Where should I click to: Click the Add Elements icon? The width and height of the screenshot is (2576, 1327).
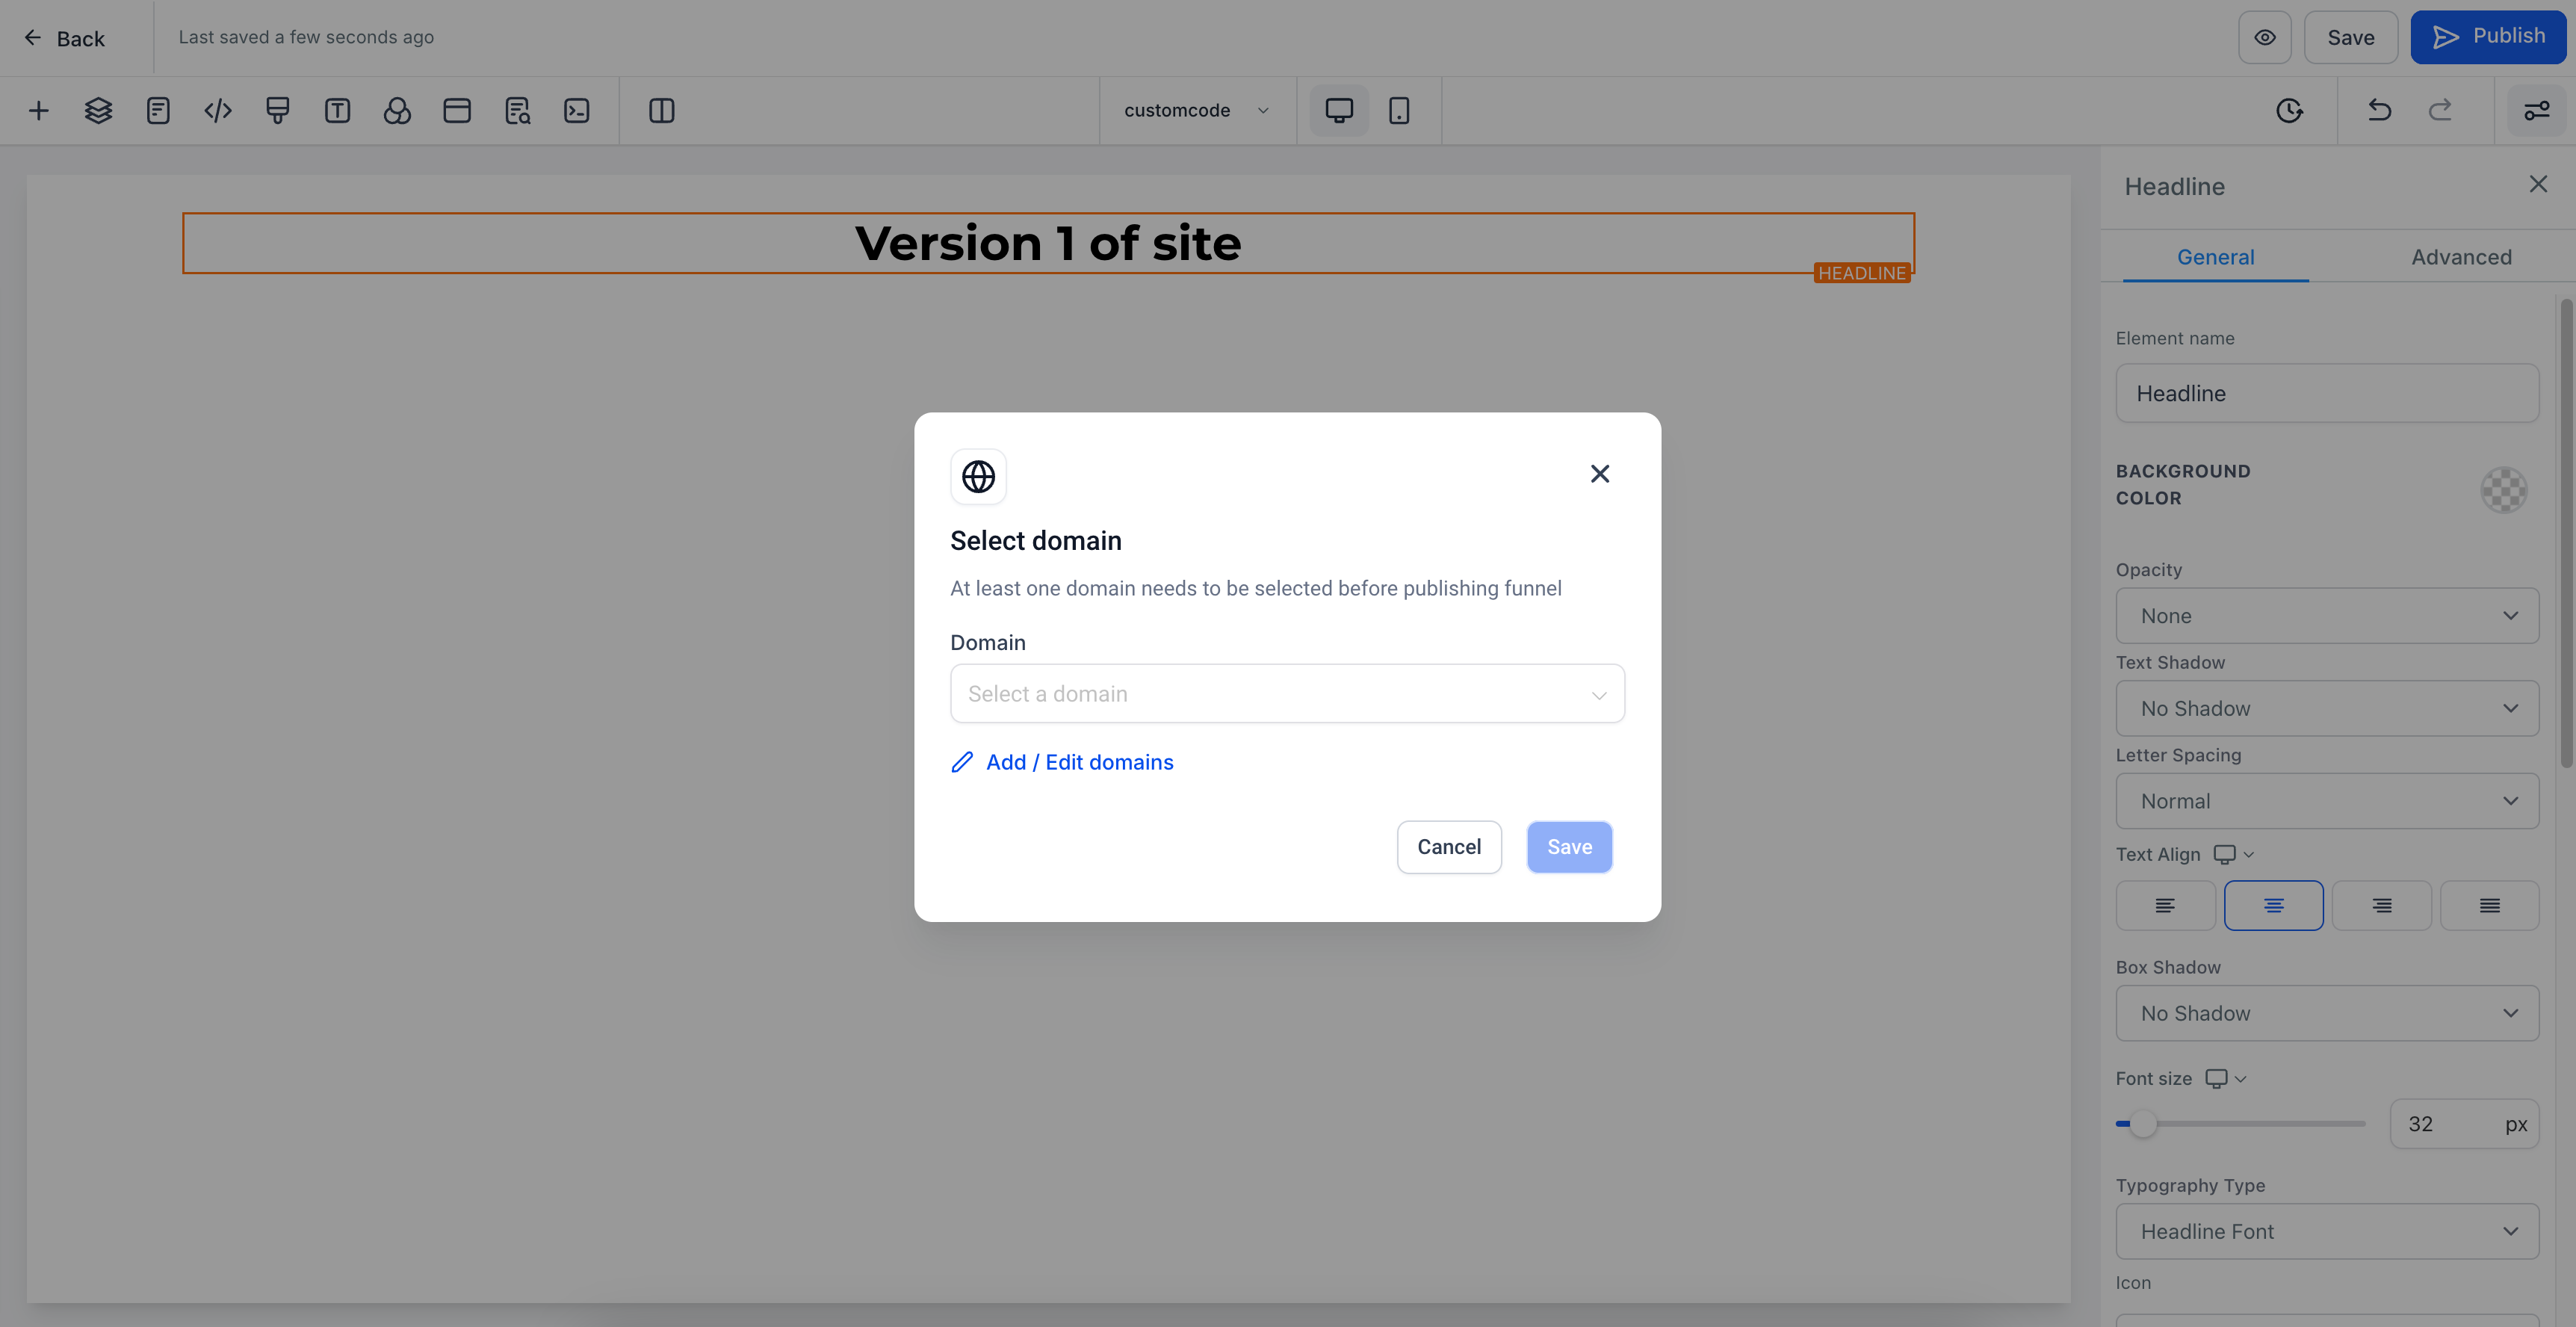point(37,110)
